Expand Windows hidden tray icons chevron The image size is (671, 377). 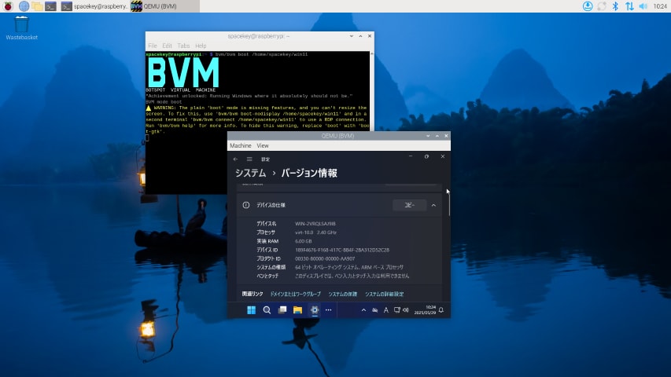point(363,310)
